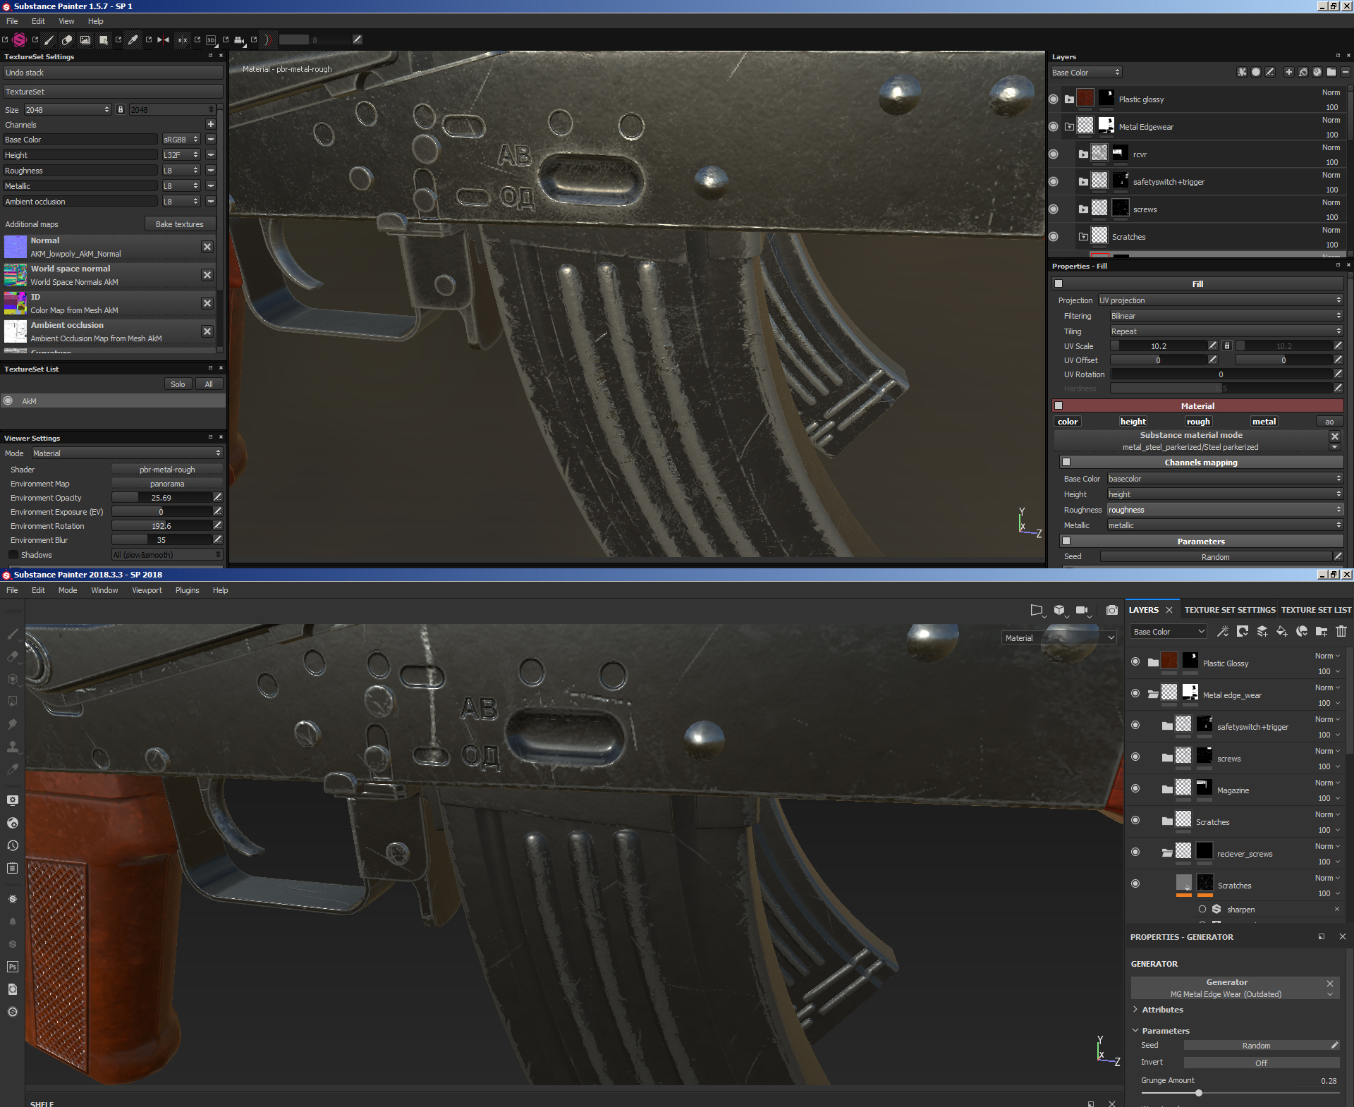
Task: Select the Polygon fill tool in SP 1 toolbar
Action: [104, 40]
